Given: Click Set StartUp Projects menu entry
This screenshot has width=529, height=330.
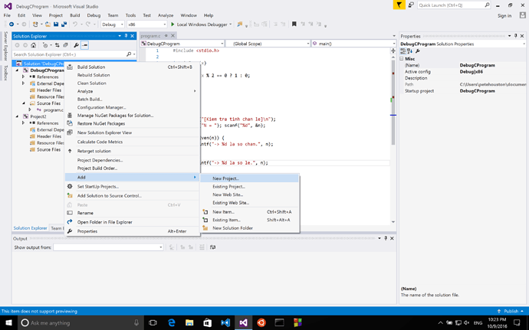Looking at the screenshot, I should [132, 186].
